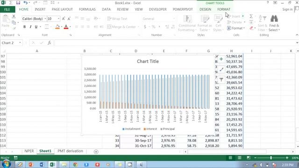Add a new sheet with plus icon
299x168 pixels.
[96, 152]
